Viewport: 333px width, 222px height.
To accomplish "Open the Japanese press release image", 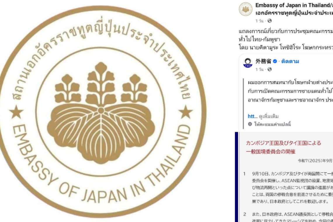I will (284, 177).
